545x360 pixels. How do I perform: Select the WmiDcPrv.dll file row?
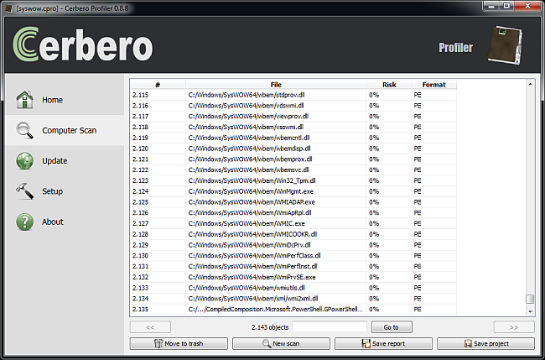pos(293,245)
